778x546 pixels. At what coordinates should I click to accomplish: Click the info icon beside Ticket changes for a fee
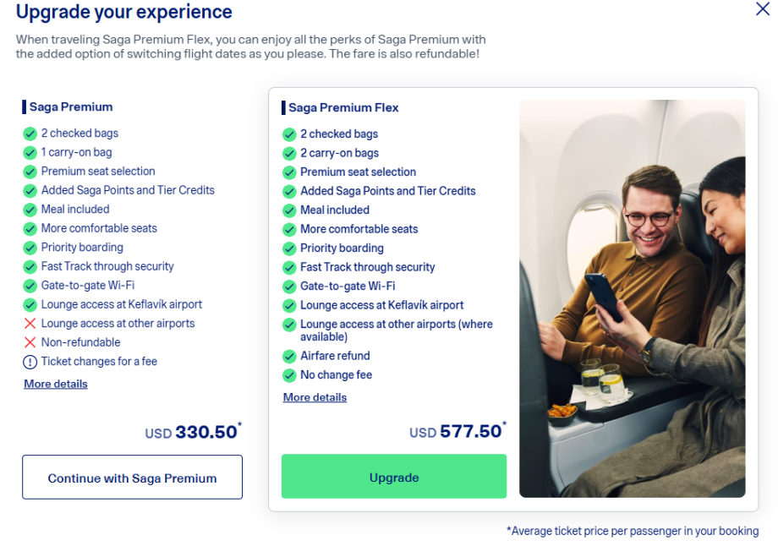30,362
